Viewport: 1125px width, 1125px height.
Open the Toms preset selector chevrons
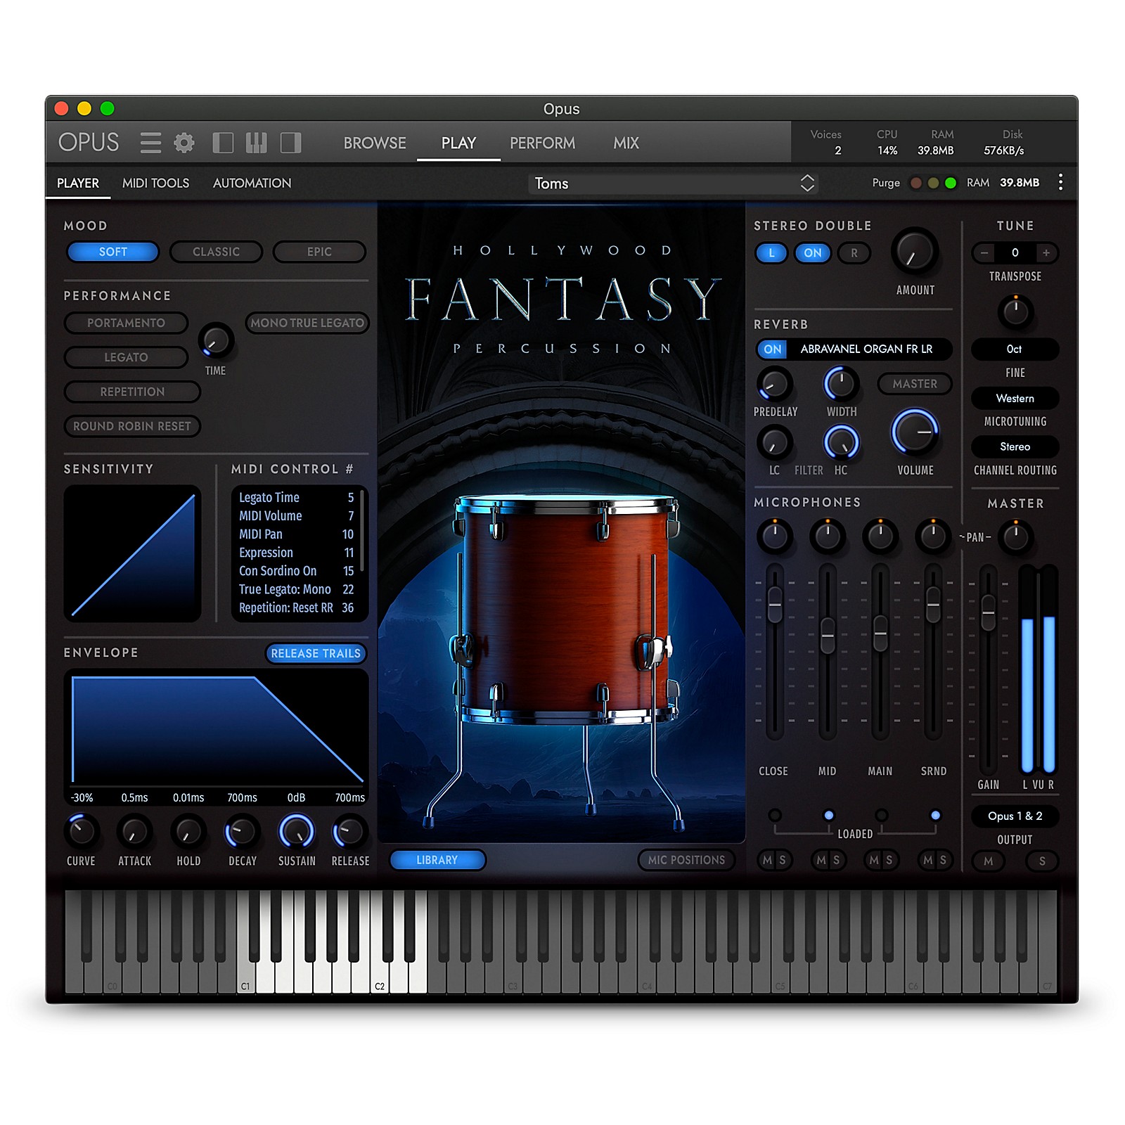click(x=809, y=183)
